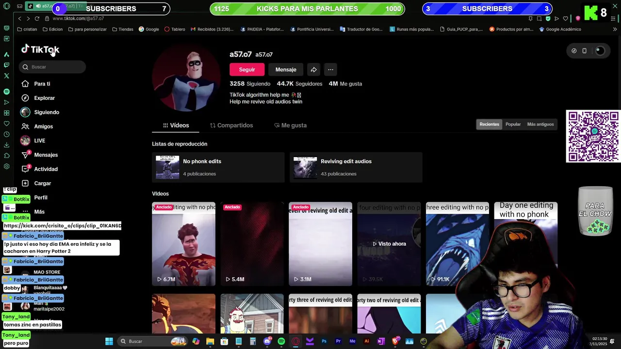
Task: Open Twitter X in Opera sidebar
Action: pyautogui.click(x=6, y=76)
